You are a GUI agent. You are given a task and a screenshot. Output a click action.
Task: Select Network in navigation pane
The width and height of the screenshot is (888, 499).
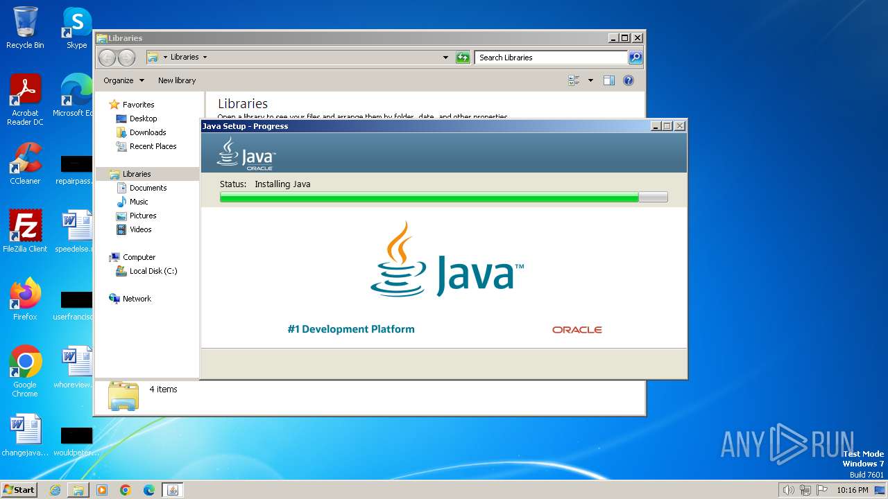pos(137,299)
